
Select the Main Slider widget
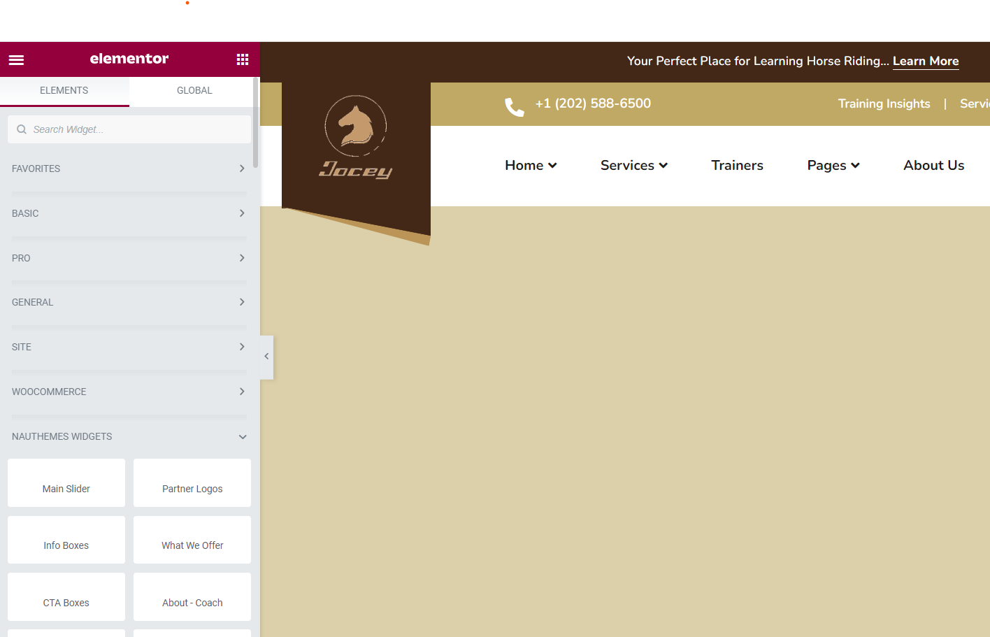coord(66,483)
